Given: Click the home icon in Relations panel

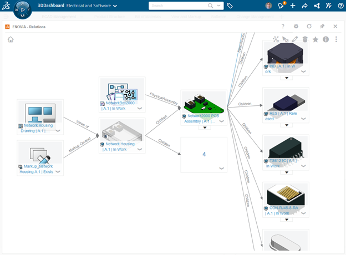Looking at the screenshot, I should tap(11, 39).
